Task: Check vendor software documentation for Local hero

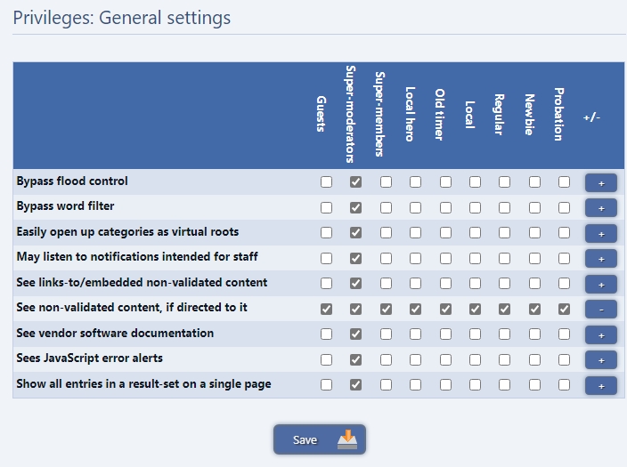Action: (415, 334)
